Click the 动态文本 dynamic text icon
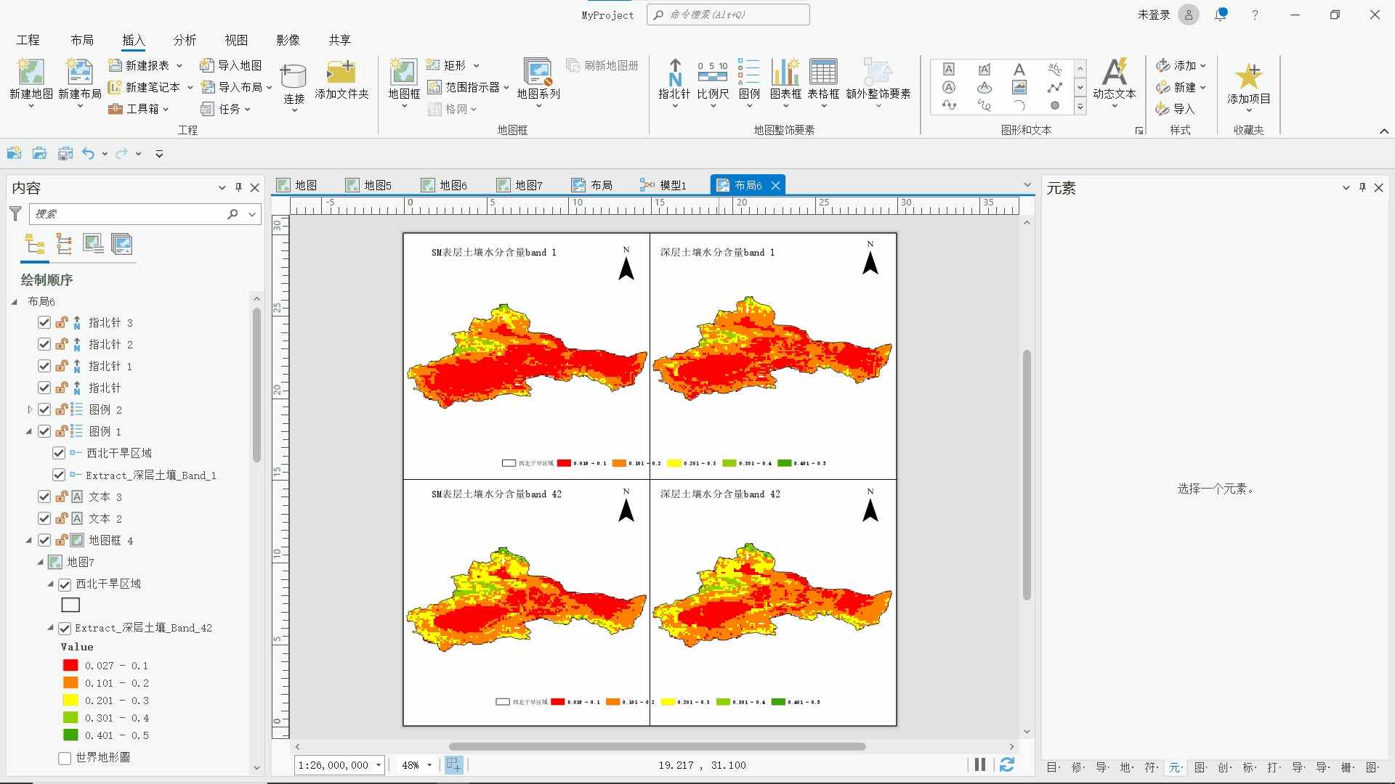This screenshot has width=1395, height=784. click(x=1114, y=73)
